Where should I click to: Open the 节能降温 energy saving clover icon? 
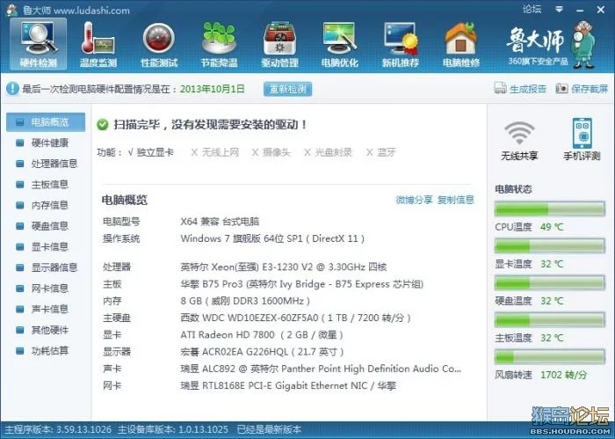click(219, 44)
